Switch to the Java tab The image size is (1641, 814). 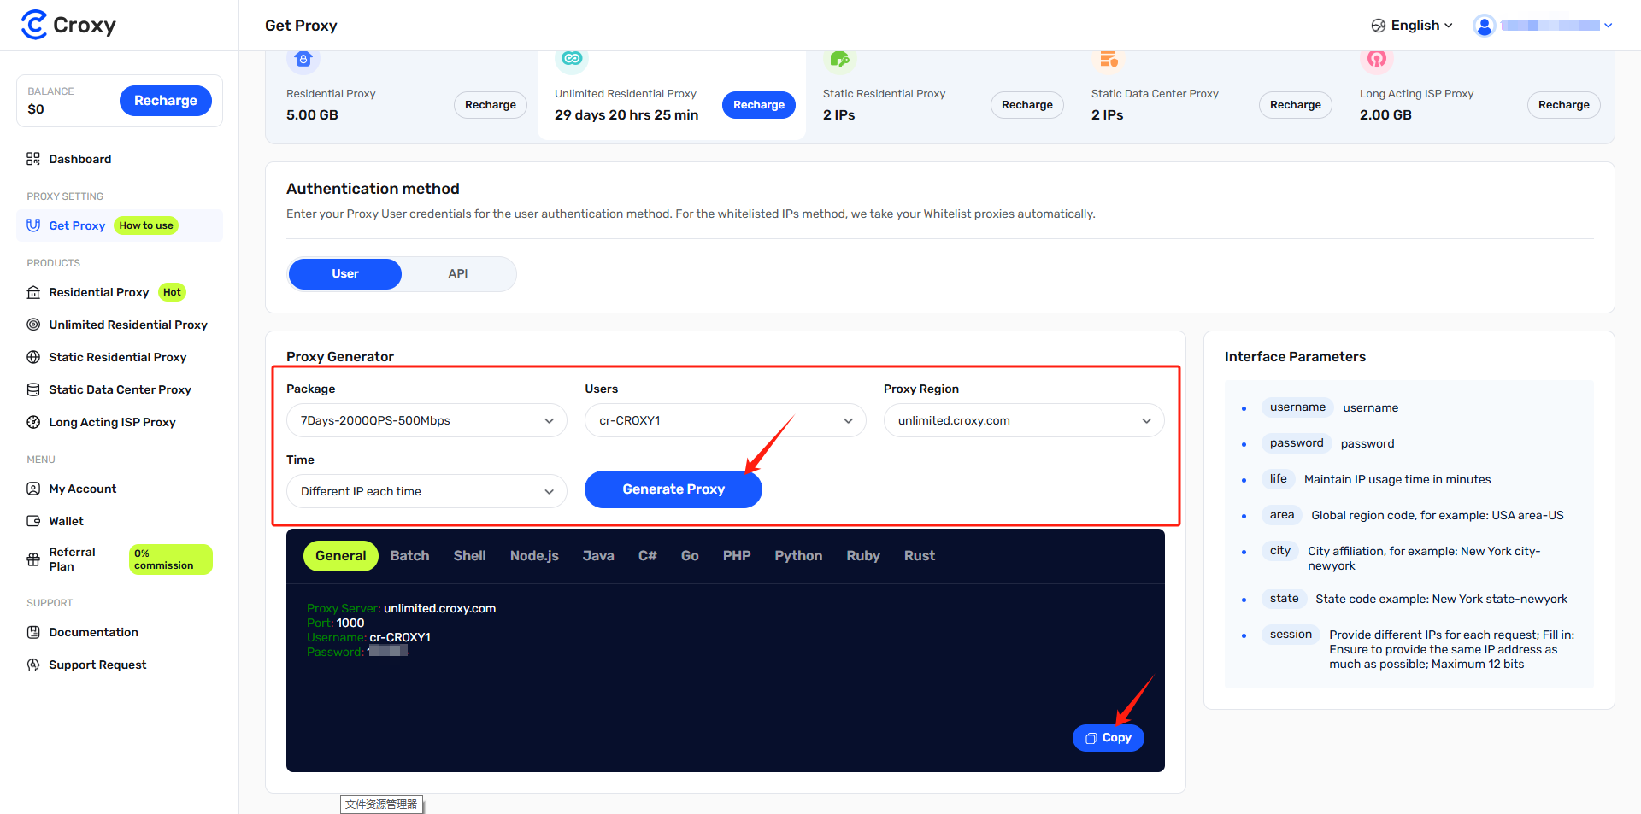[598, 556]
